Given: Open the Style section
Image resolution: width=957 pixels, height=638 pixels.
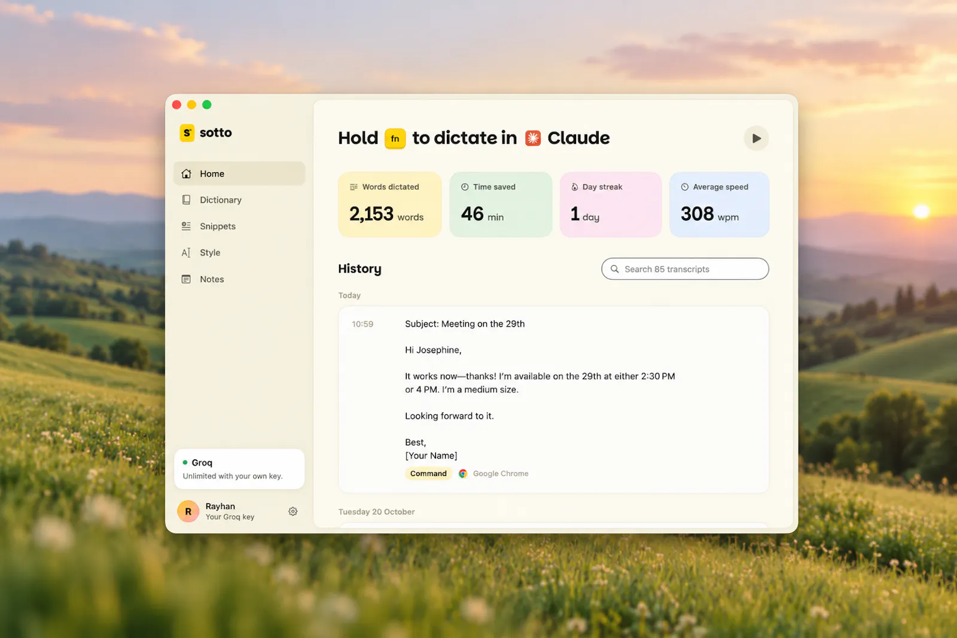Looking at the screenshot, I should tap(239, 252).
